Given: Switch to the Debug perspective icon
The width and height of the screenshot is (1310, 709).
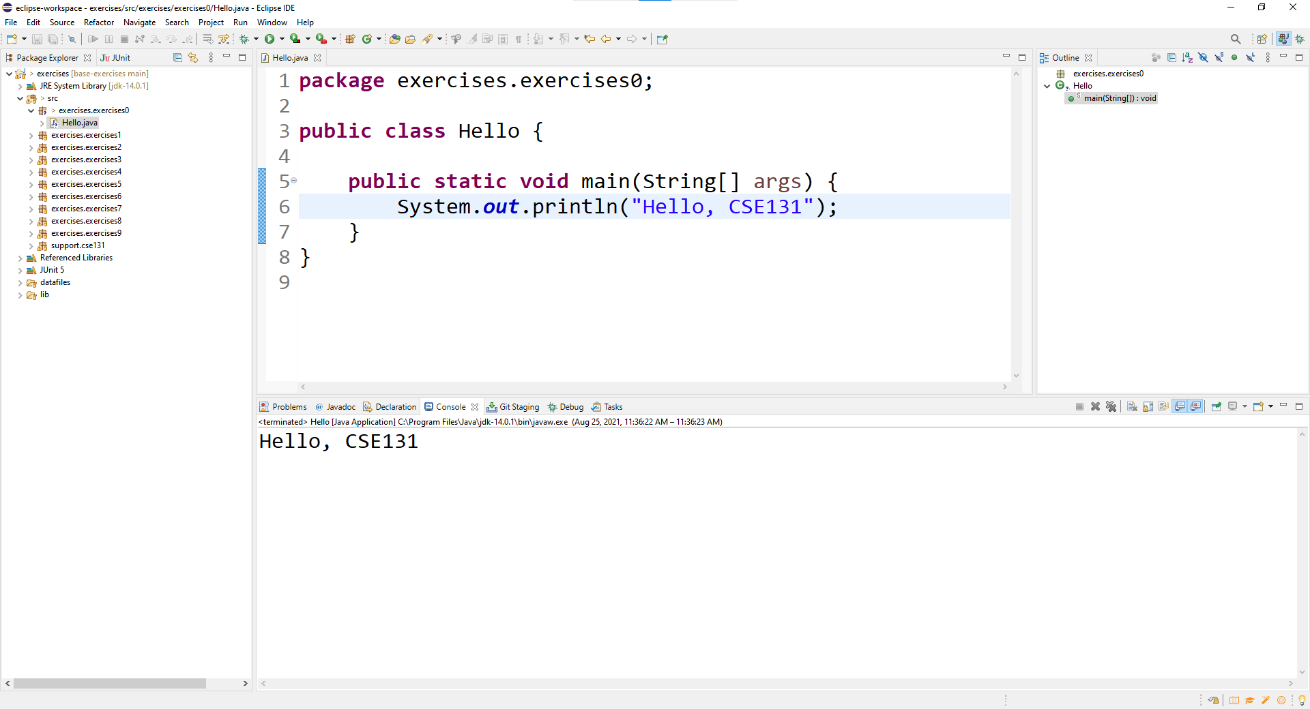Looking at the screenshot, I should tap(1300, 39).
